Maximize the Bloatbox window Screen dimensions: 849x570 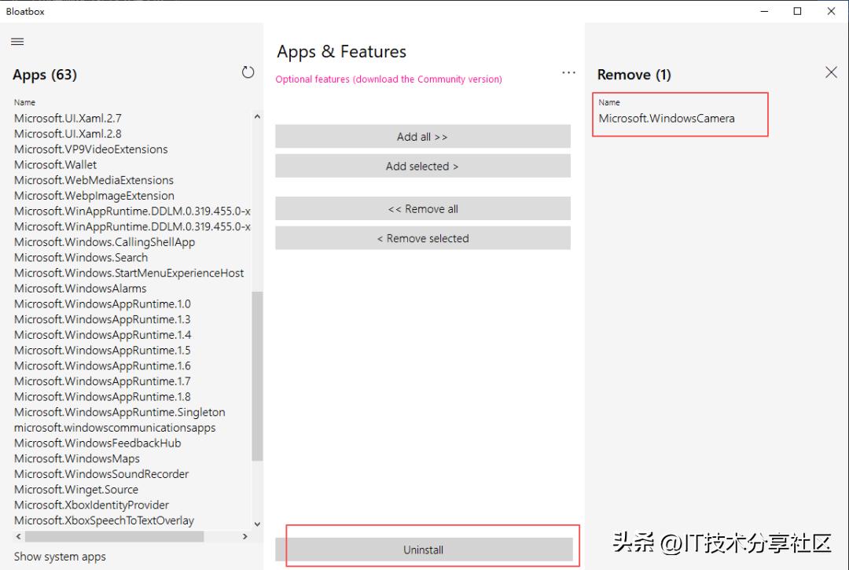point(798,11)
